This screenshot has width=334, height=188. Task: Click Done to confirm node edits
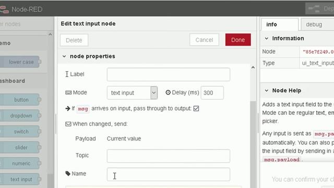(x=238, y=40)
